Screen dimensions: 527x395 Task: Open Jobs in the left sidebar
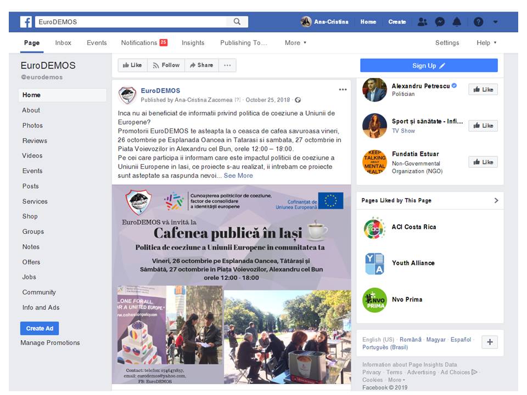point(29,277)
